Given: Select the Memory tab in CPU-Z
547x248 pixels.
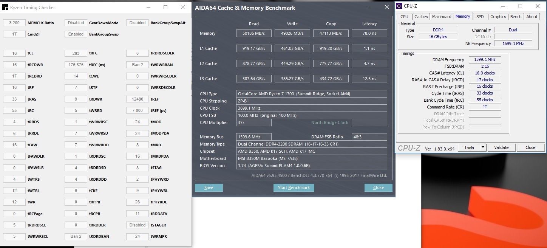Looking at the screenshot, I should tap(463, 16).
